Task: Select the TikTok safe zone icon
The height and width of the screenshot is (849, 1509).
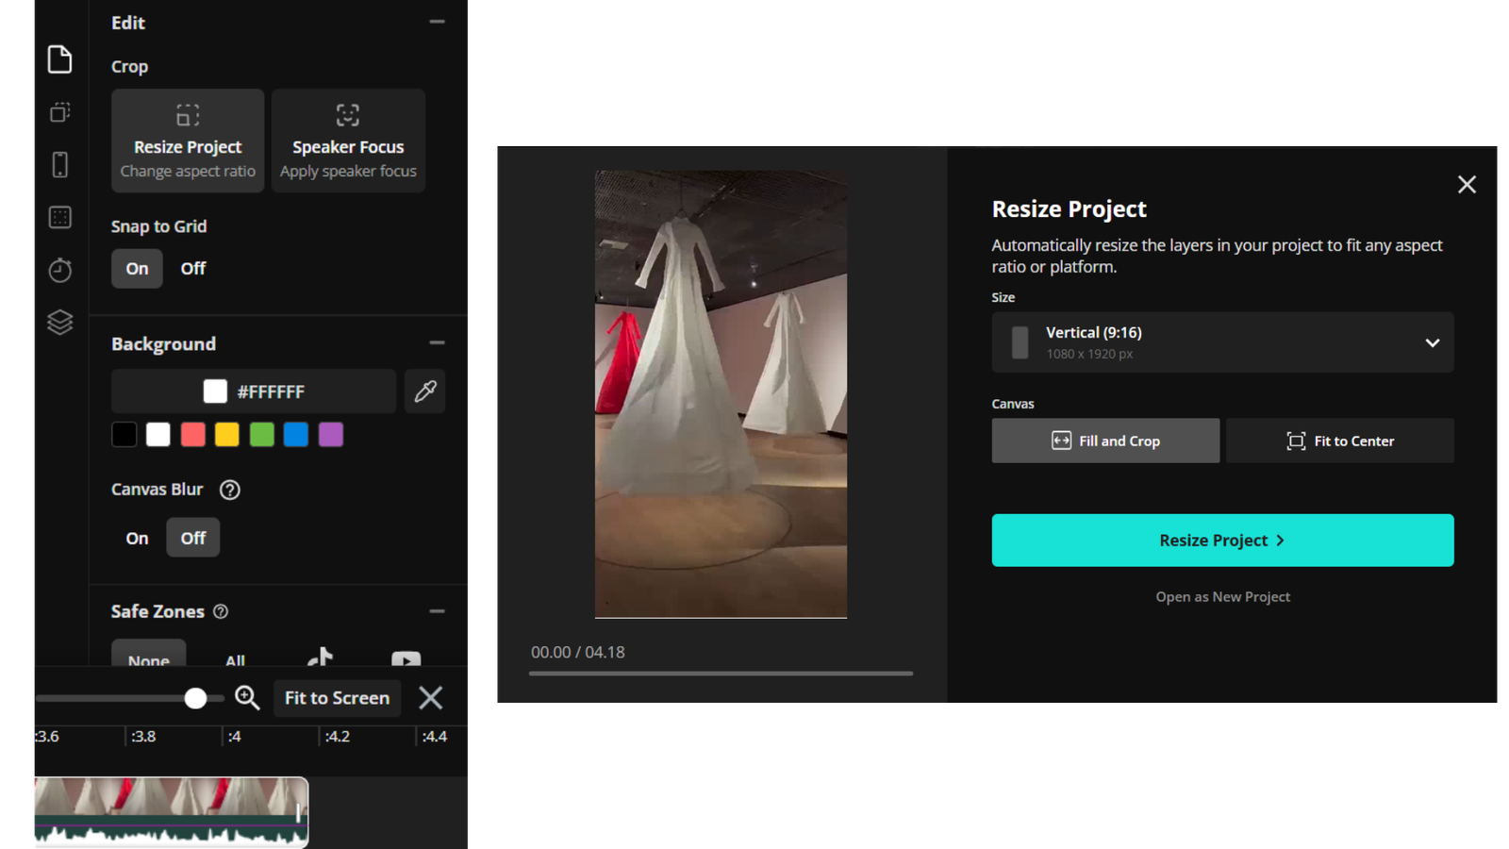Action: click(x=321, y=657)
